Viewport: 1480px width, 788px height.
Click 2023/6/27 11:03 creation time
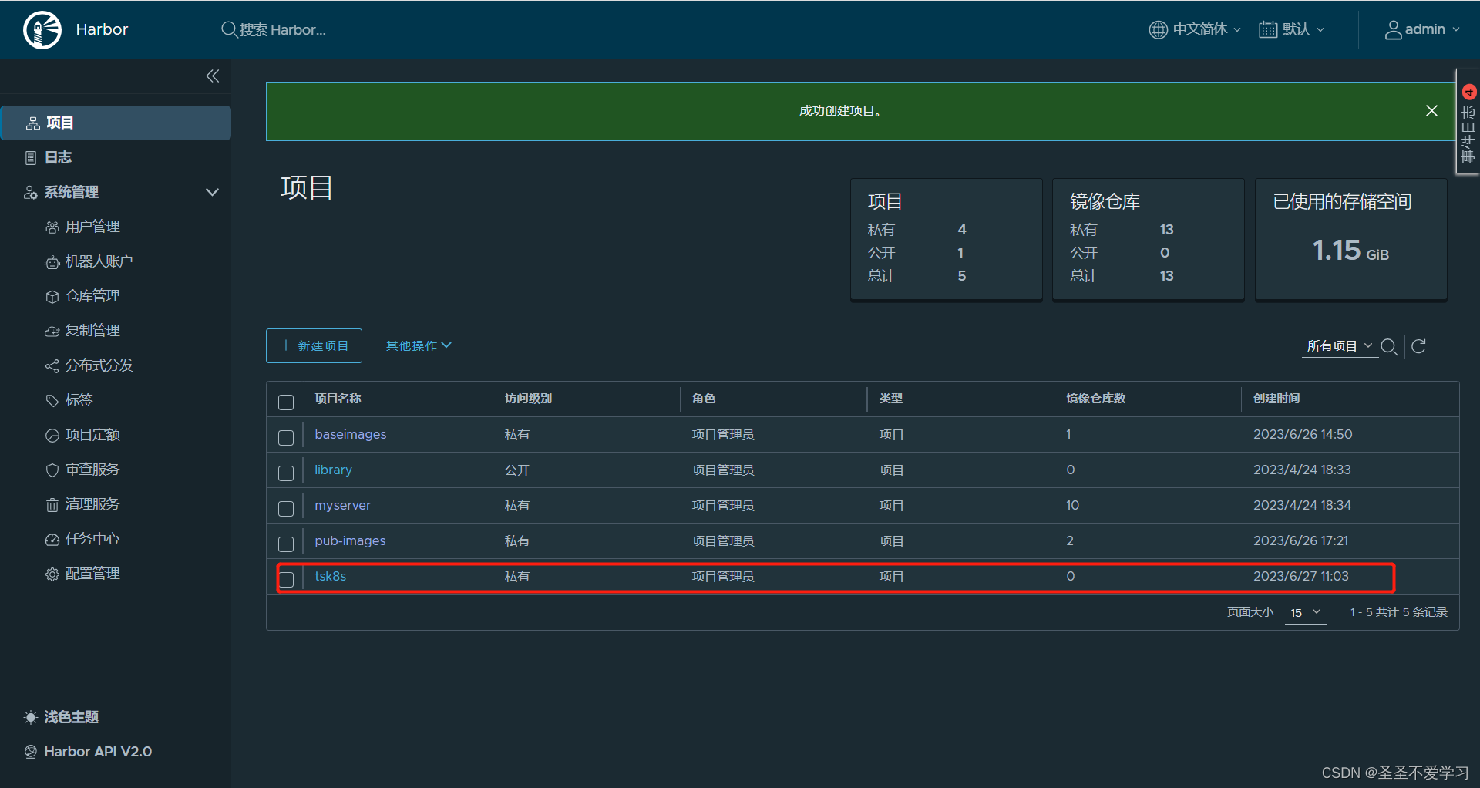click(1301, 577)
